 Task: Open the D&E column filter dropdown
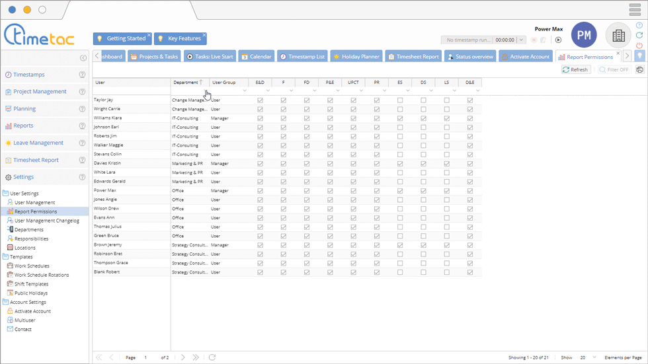477,91
